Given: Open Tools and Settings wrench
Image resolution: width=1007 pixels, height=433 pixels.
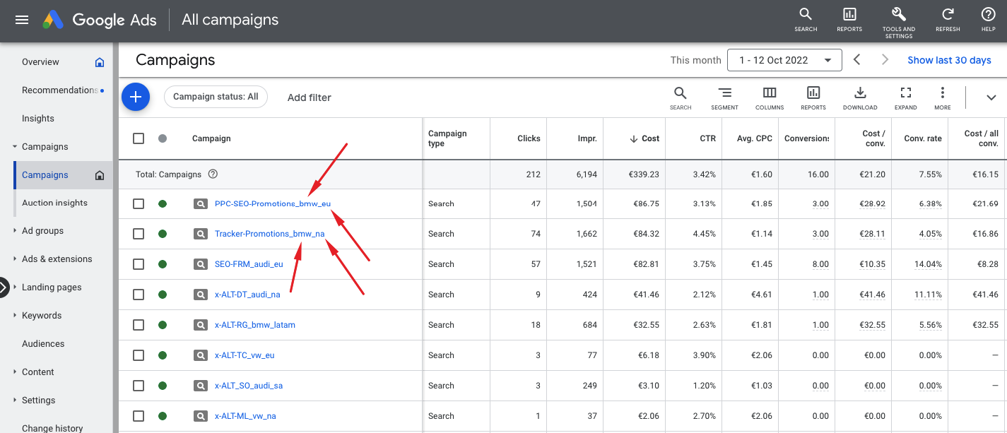Looking at the screenshot, I should [899, 22].
